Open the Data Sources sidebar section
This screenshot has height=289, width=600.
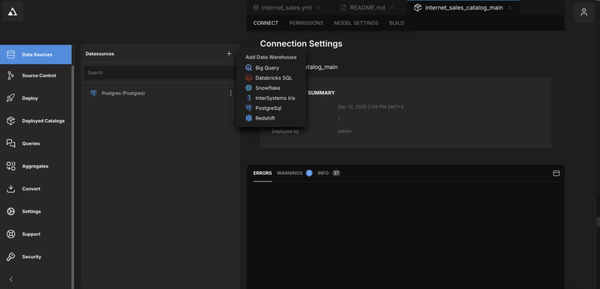pos(36,55)
